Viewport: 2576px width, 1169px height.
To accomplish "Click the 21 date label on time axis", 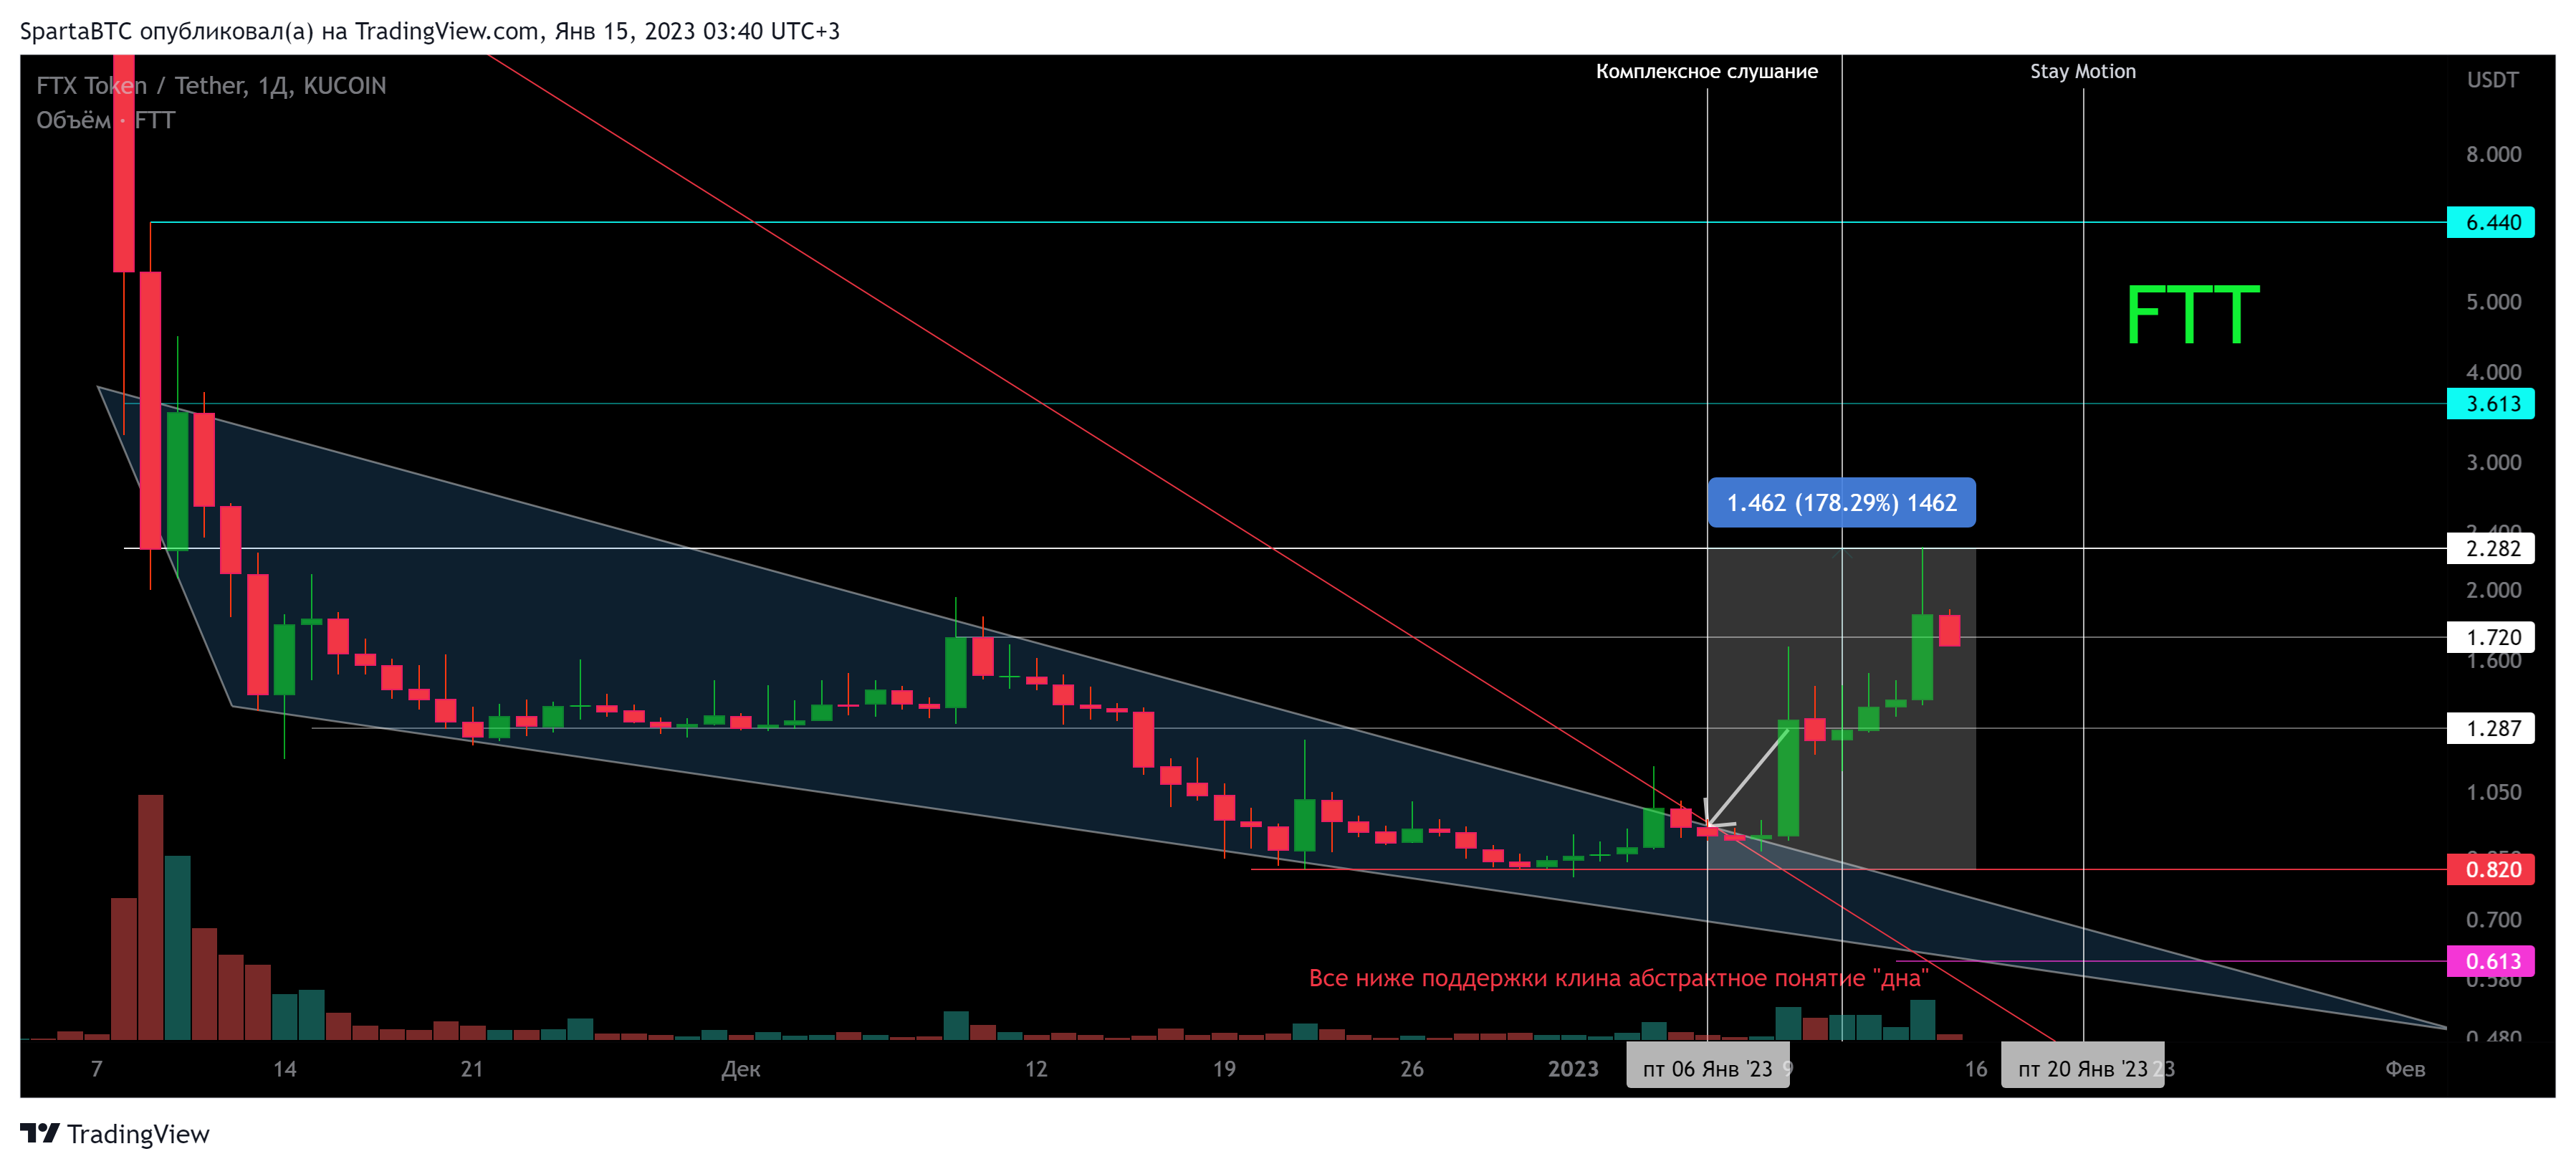I will (472, 1069).
